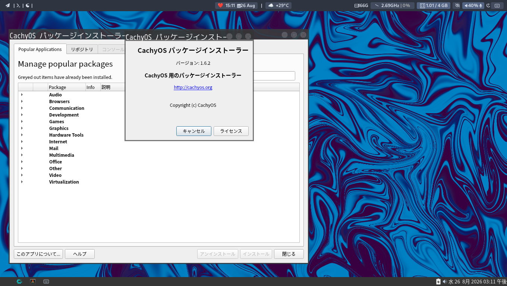Maximize the about dialog via title bar button

(x=239, y=36)
